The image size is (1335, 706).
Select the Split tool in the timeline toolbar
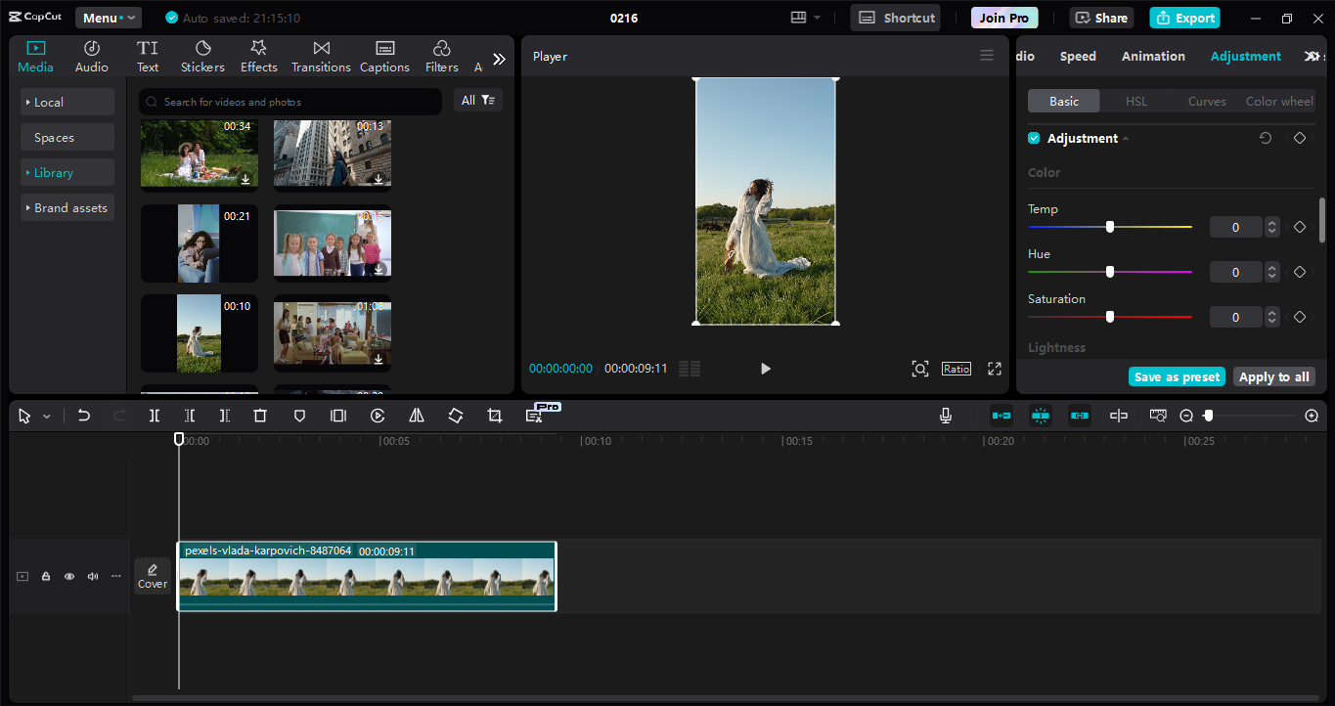(x=154, y=416)
